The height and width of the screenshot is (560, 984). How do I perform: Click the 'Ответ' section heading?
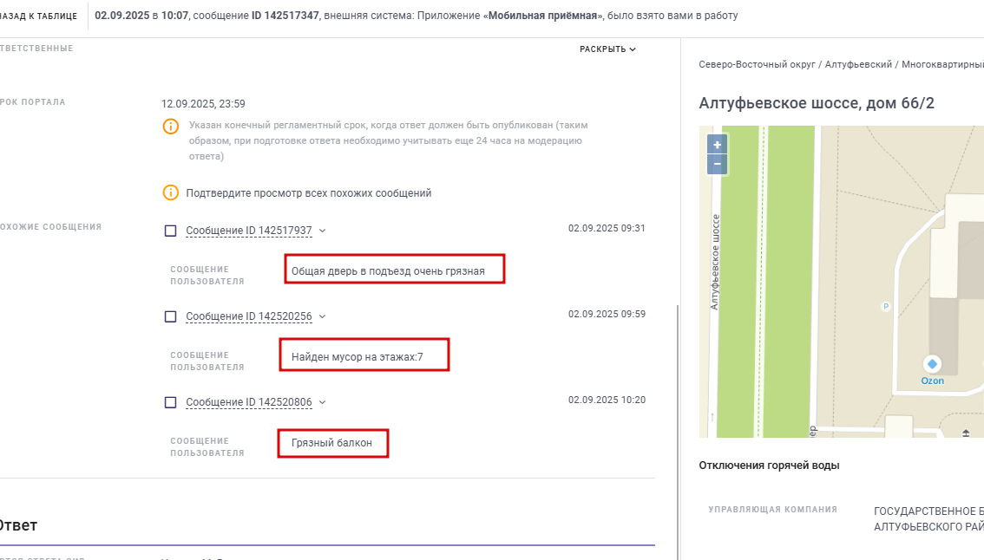(x=17, y=524)
